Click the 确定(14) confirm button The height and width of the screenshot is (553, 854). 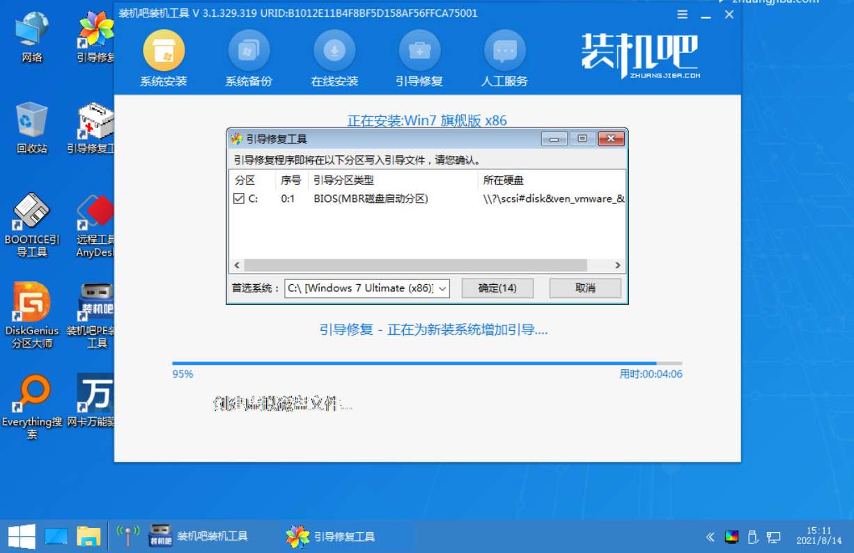pos(497,288)
